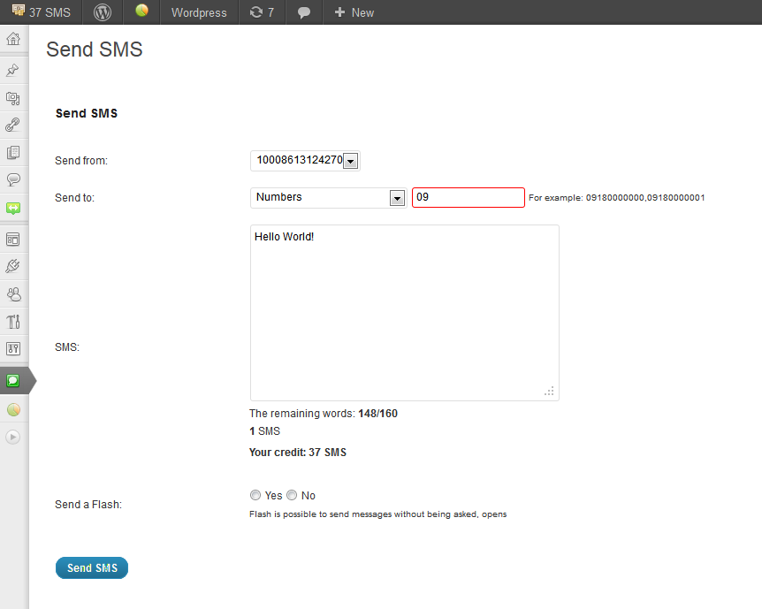Click the Send SMS button
Viewport: 762px width, 609px height.
92,567
